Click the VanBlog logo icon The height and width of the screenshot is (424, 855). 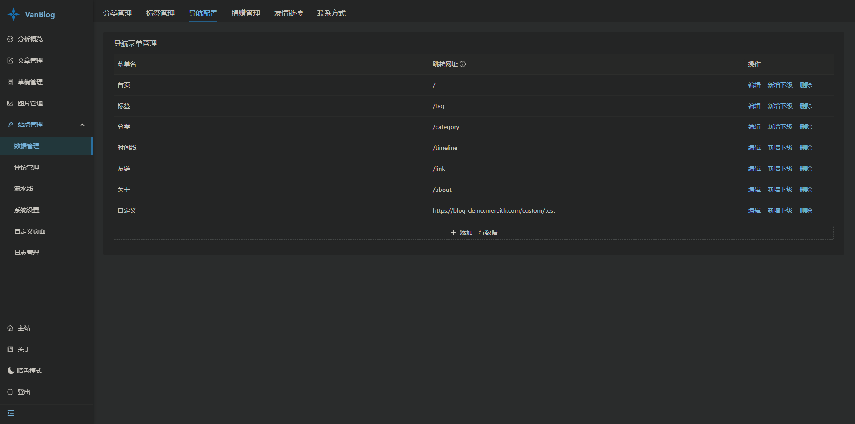point(13,14)
